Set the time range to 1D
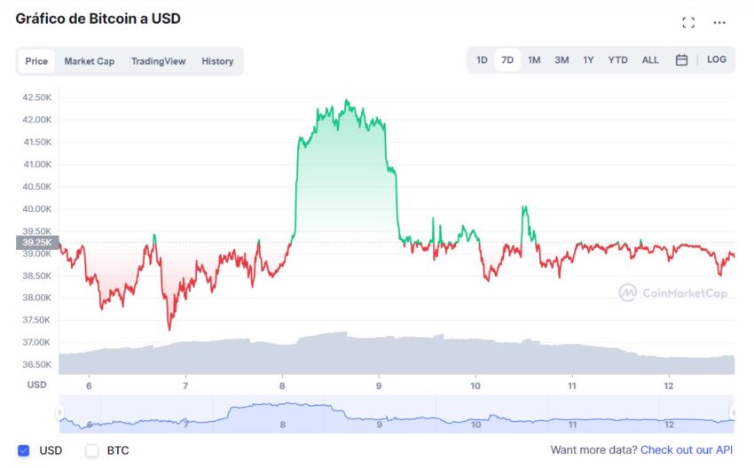The image size is (754, 468). pos(482,60)
